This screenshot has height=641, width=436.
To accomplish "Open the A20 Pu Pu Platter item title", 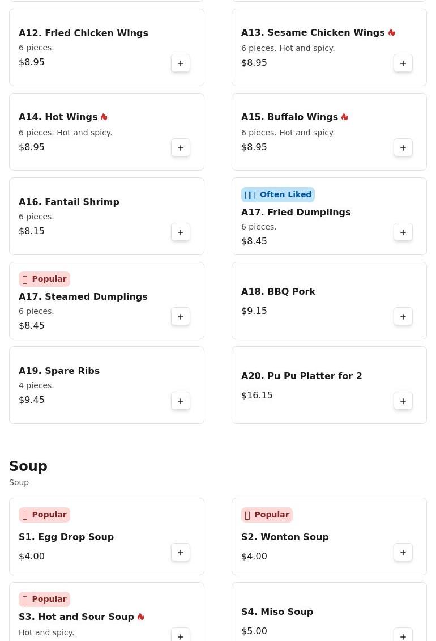I will [x=301, y=376].
